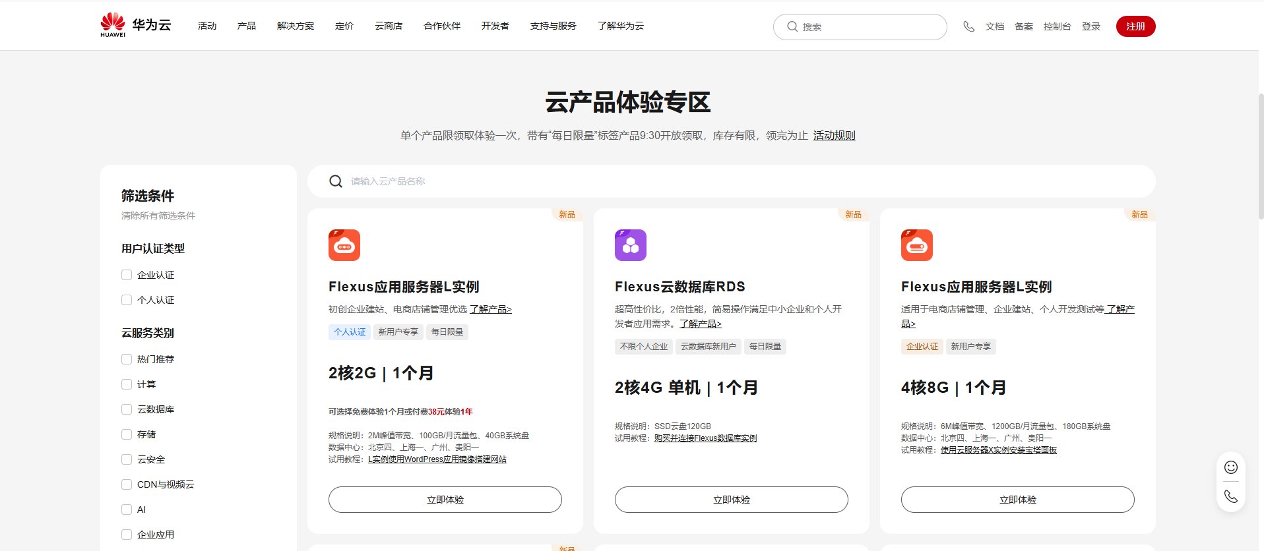Viewport: 1264px width, 551px height.
Task: Check the 热门推荐 category
Action: pyautogui.click(x=127, y=359)
